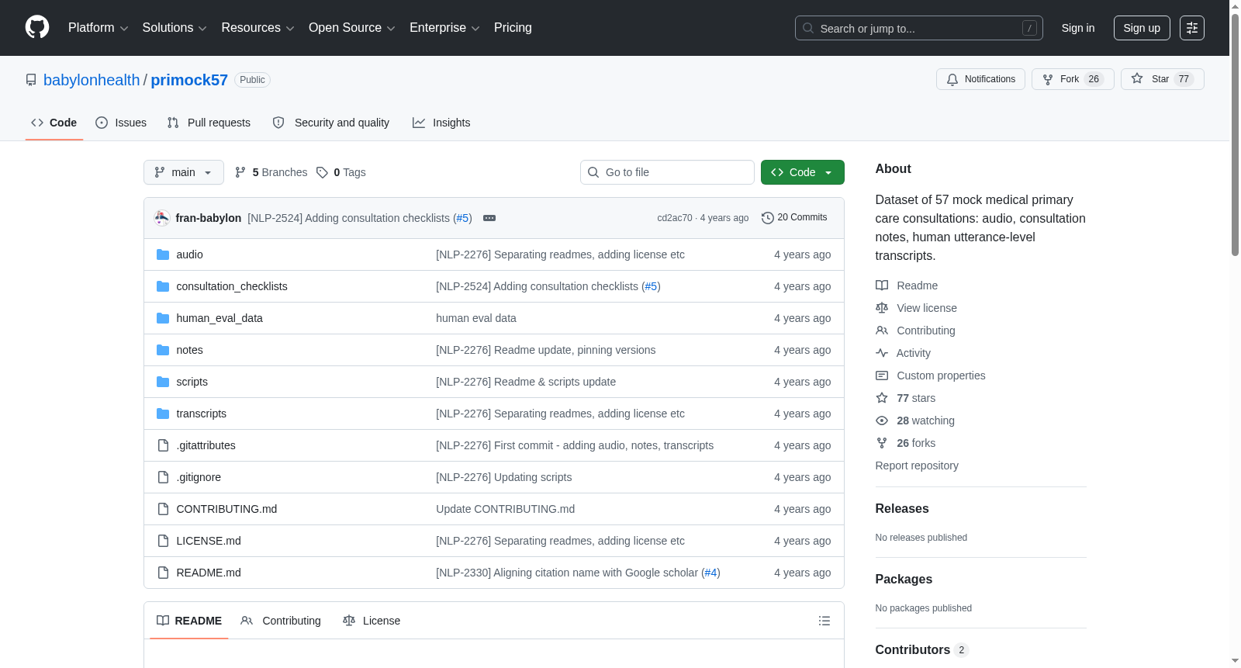Open the app menu icon beside Sign up
This screenshot has height=668, width=1241.
(x=1192, y=28)
